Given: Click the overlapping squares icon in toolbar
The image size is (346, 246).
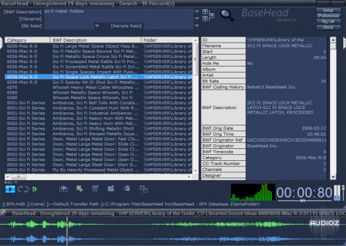Looking at the screenshot, I should [x=144, y=189].
